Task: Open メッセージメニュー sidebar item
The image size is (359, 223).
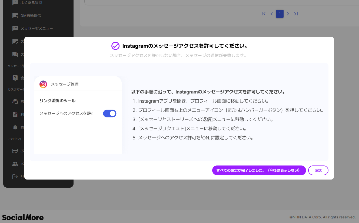Action: coord(37,29)
